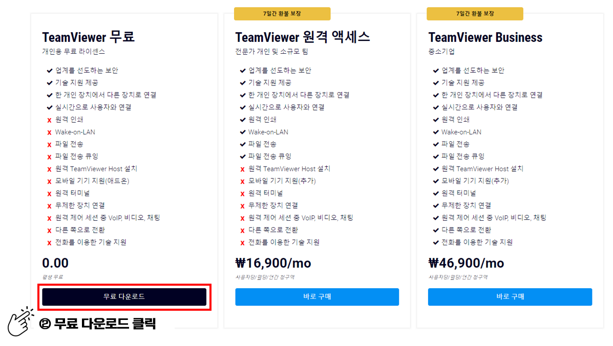Click 바로 구매 under TeamViewer 원격 액세스
Image resolution: width=613 pixels, height=346 pixels.
[316, 297]
